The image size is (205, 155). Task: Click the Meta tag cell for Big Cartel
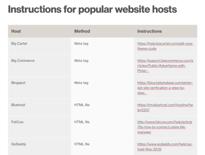[81, 43]
